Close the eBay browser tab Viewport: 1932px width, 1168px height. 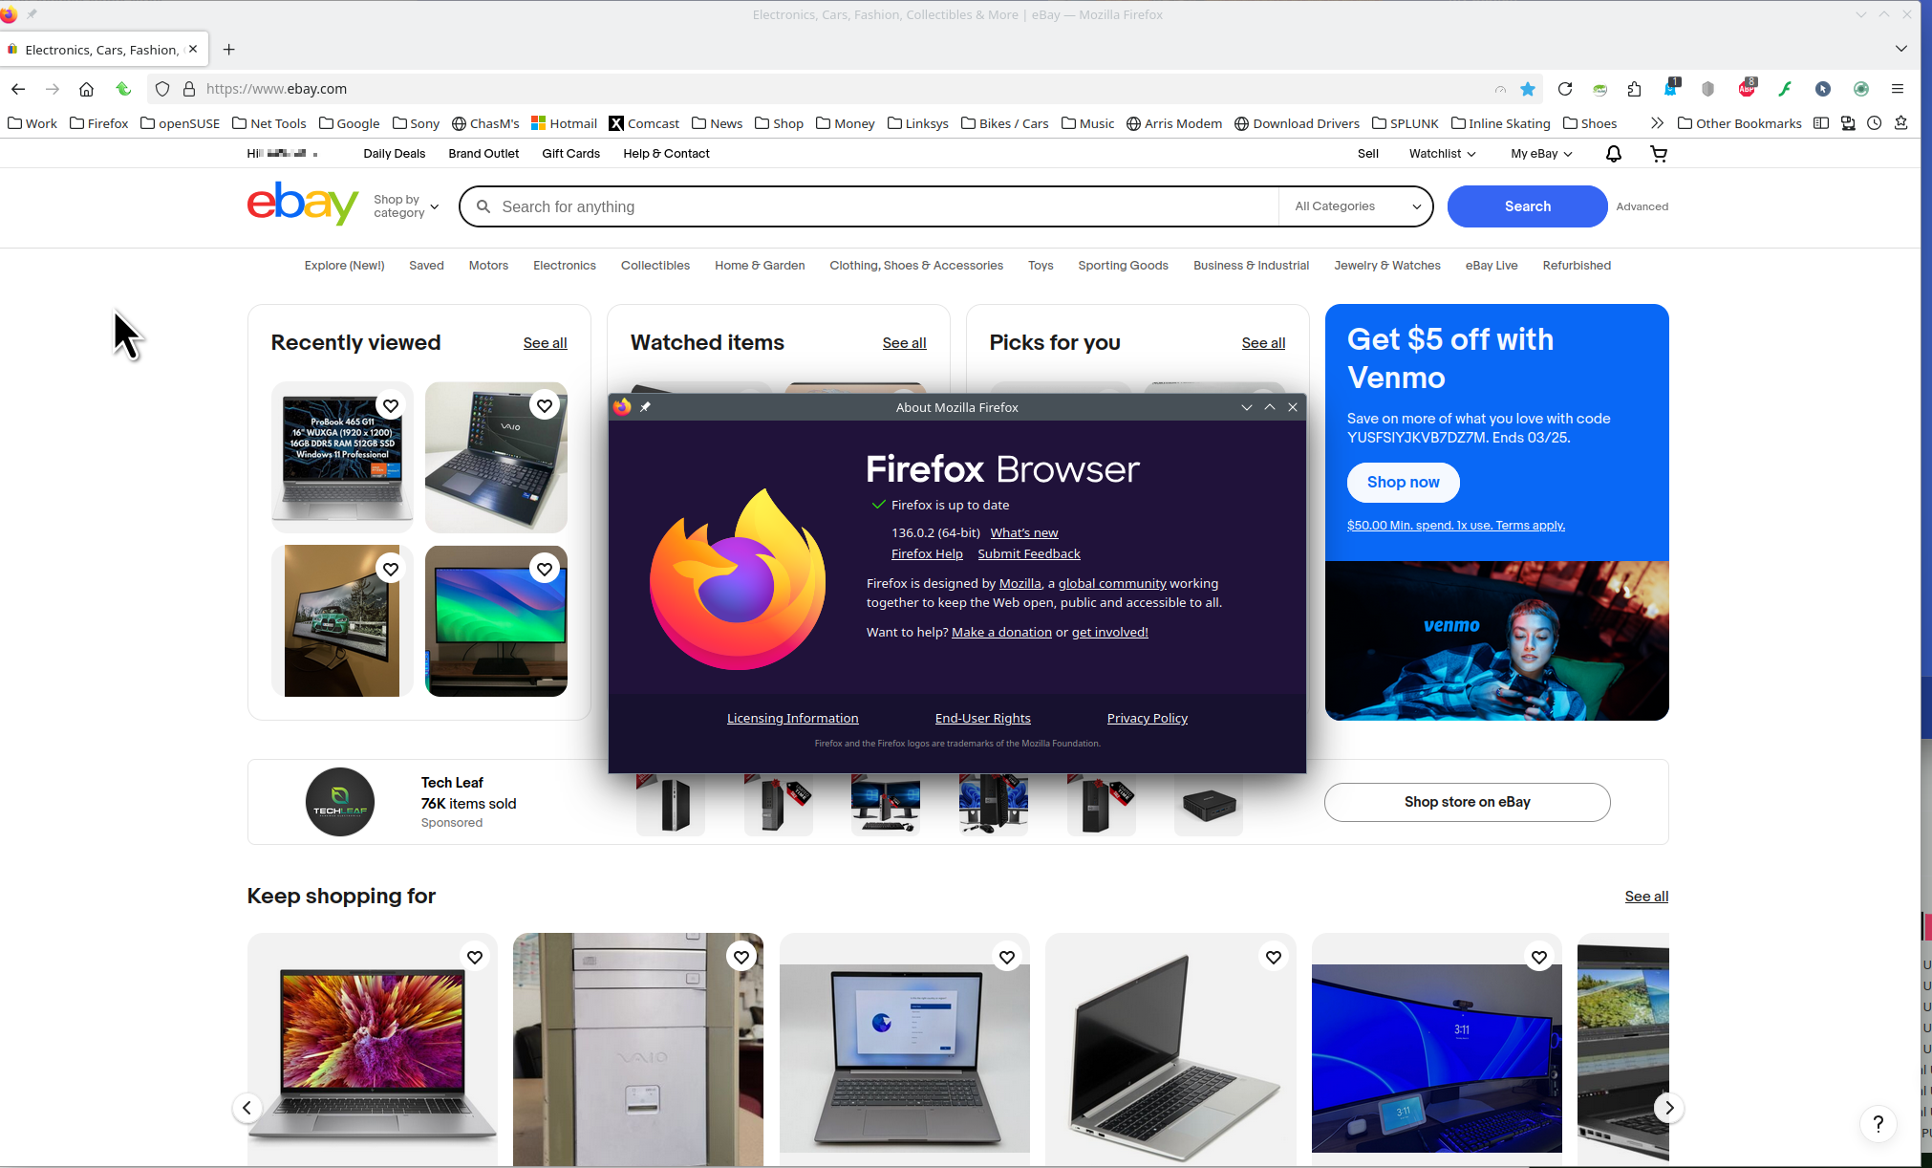pos(193,49)
